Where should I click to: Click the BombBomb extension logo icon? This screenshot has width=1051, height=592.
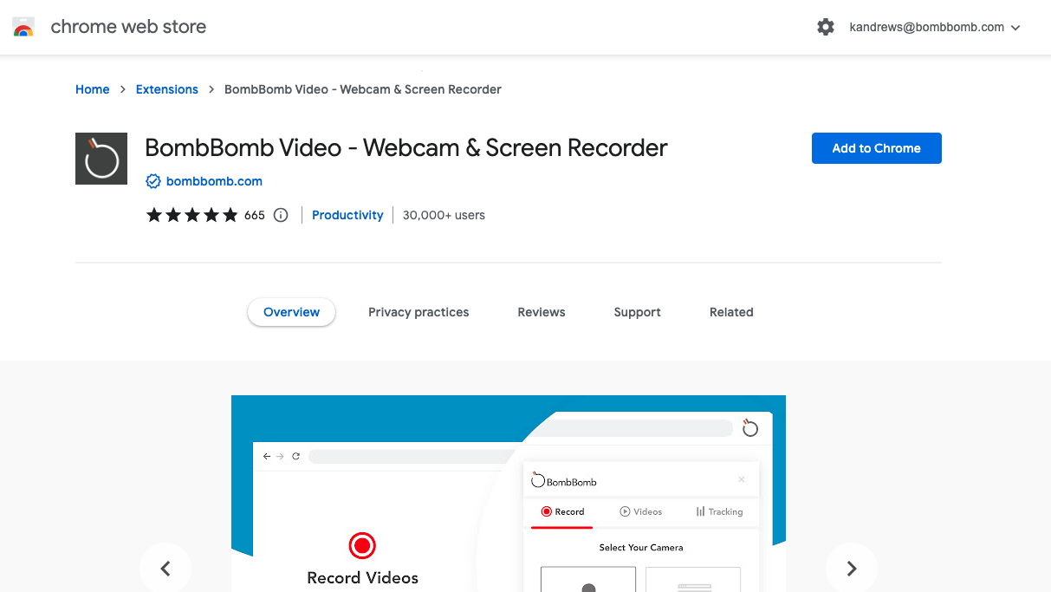(101, 159)
